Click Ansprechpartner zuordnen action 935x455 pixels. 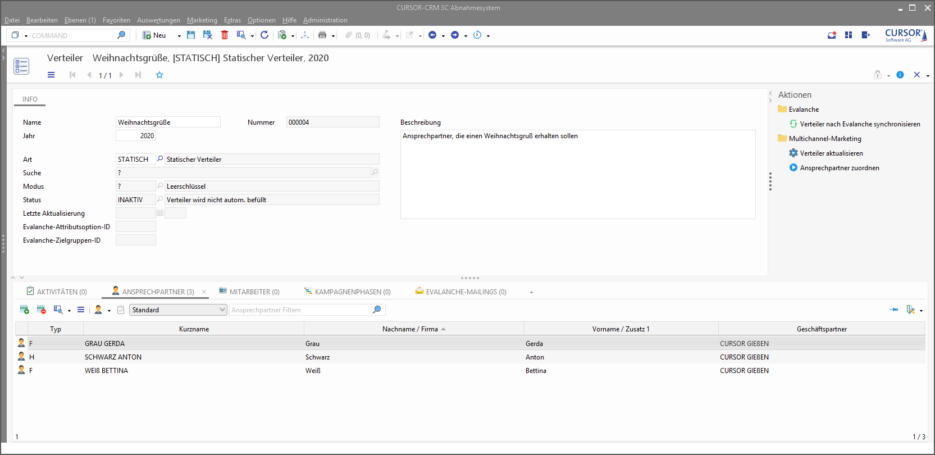(x=840, y=168)
